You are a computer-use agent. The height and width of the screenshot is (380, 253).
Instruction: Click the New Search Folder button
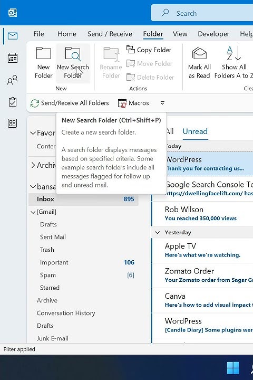click(x=73, y=63)
